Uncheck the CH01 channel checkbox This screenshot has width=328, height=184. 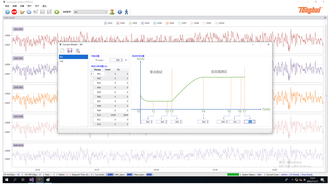106,23
